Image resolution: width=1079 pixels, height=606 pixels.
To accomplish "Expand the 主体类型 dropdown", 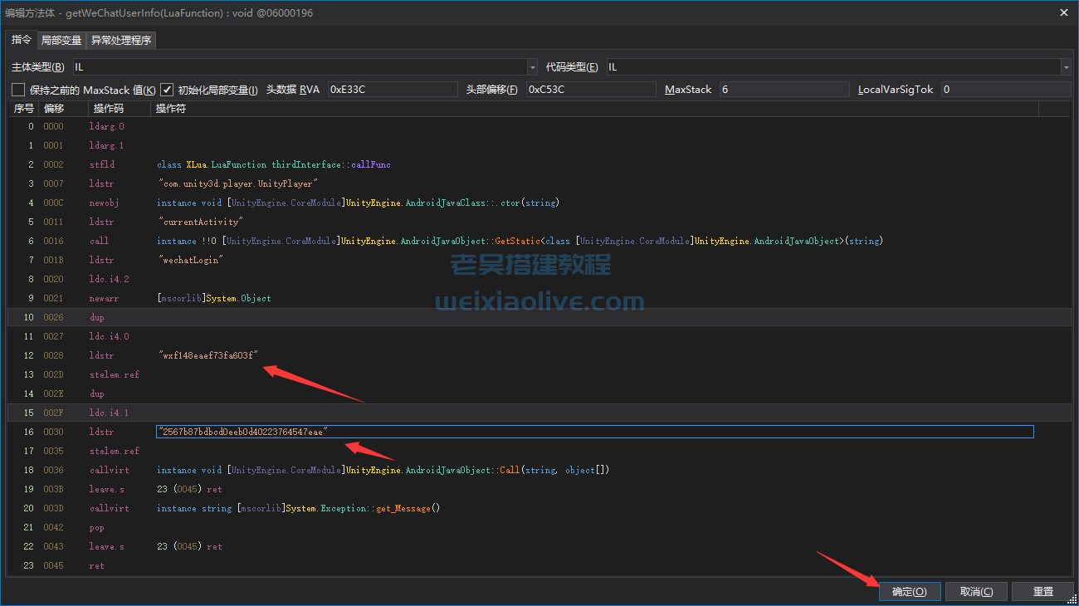I will click(532, 67).
